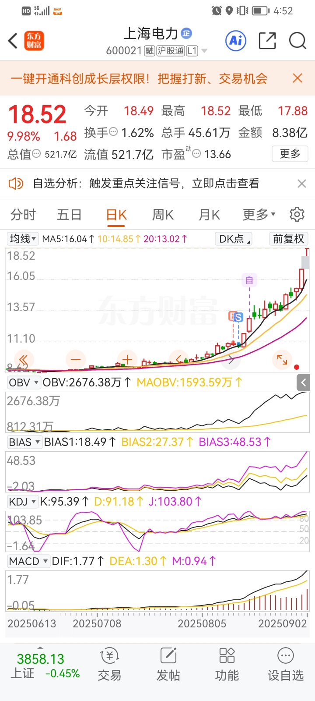This screenshot has width=315, height=701.
Task: Expand the OBV indicator dropdown
Action: [x=24, y=382]
